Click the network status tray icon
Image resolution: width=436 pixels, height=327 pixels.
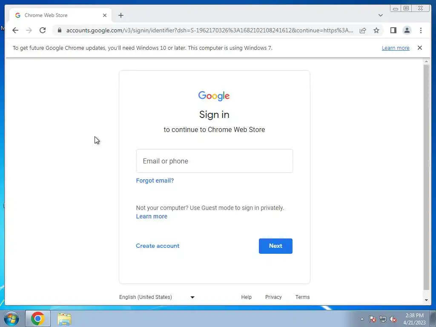383,319
